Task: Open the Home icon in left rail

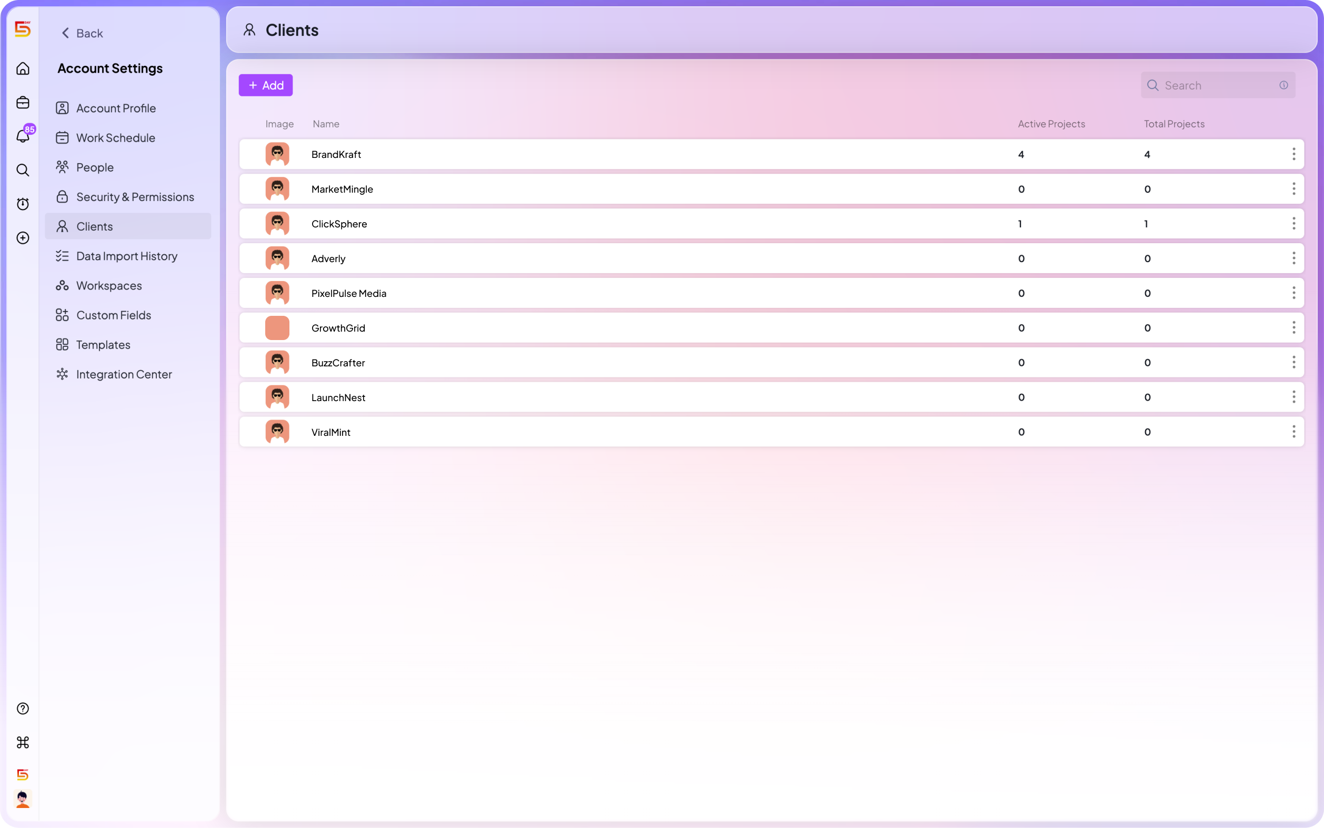Action: (23, 68)
